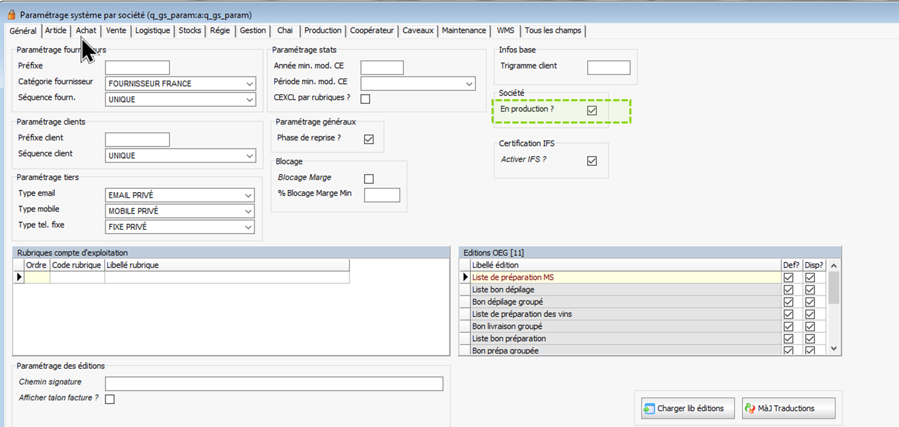Uncheck Phase de reprise checkbox
The image size is (899, 427).
coord(368,139)
